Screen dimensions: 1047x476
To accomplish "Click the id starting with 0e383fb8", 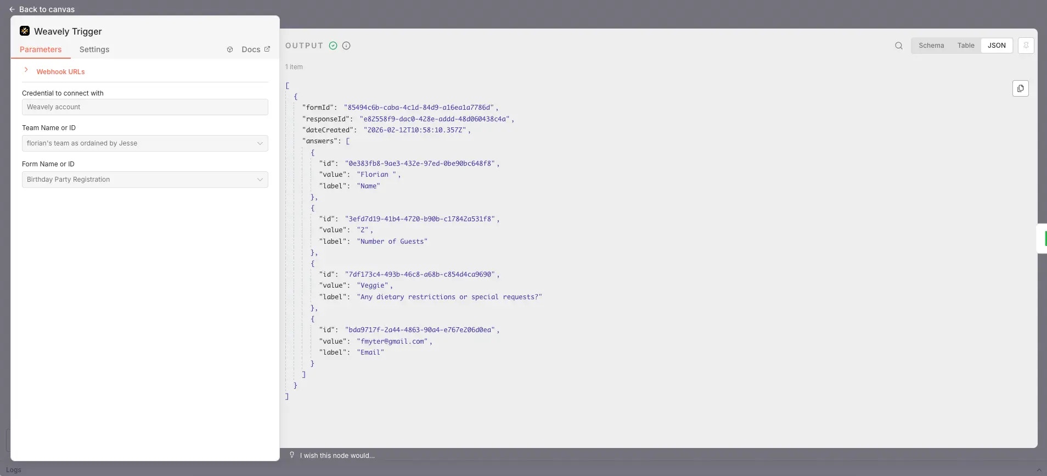I will coord(420,164).
